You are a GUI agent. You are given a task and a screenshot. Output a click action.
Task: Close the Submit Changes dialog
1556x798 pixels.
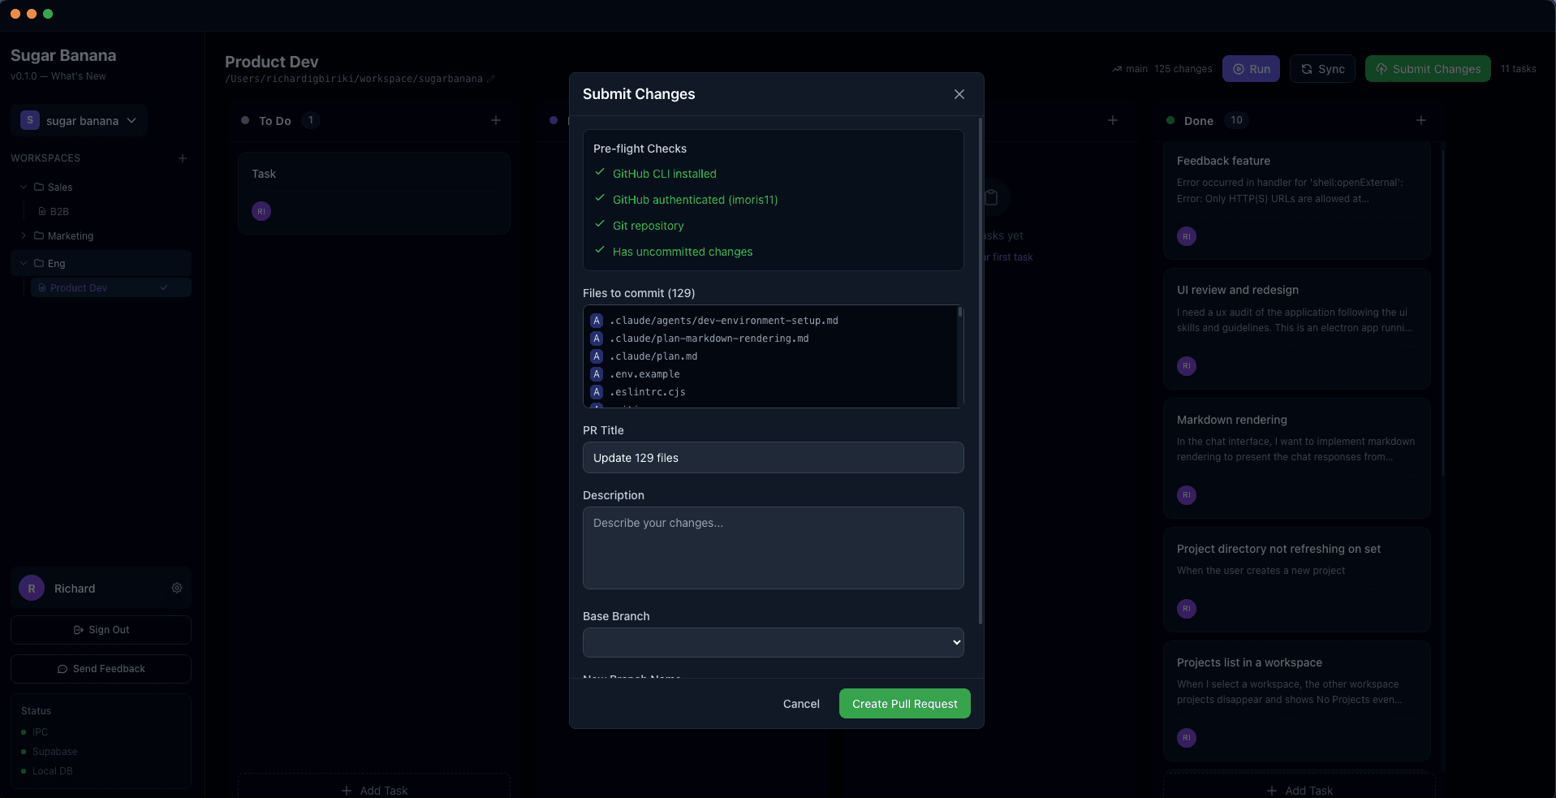[x=959, y=94]
